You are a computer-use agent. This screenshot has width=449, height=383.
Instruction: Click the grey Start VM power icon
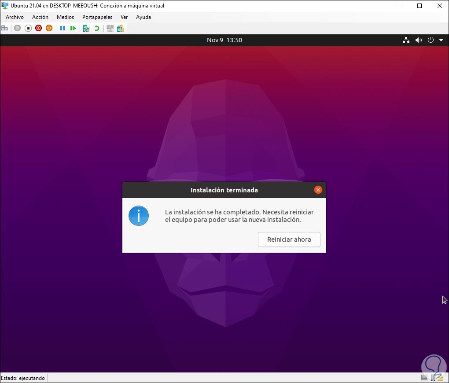tap(18, 28)
